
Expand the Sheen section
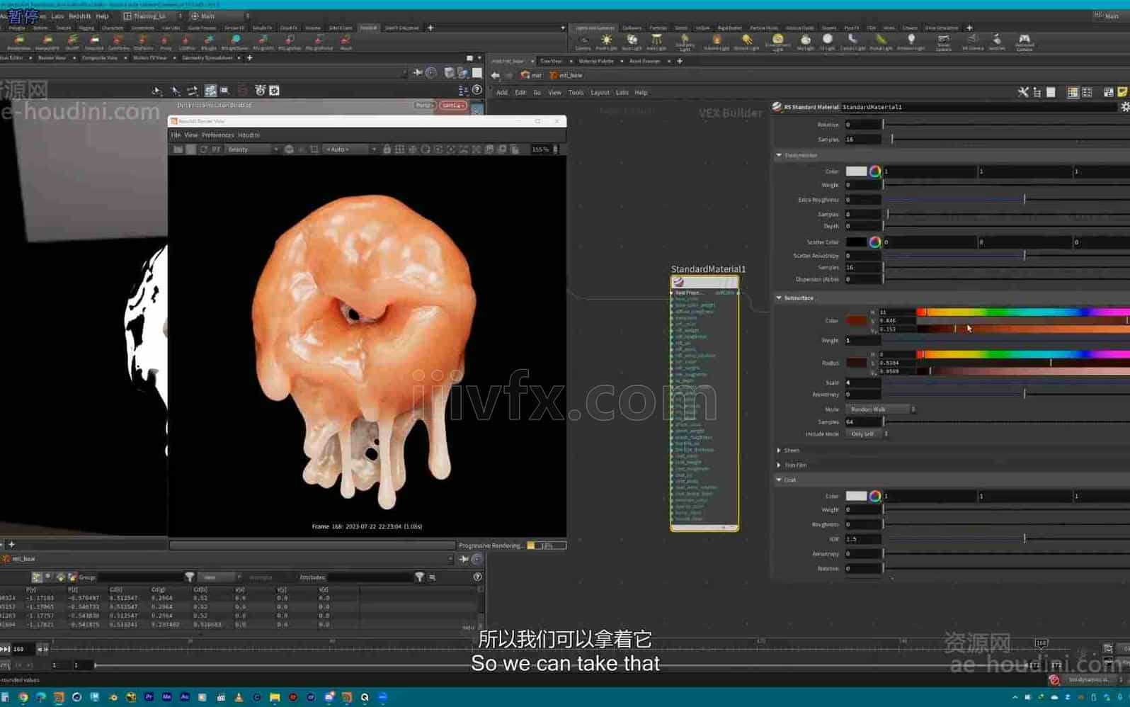tap(779, 451)
